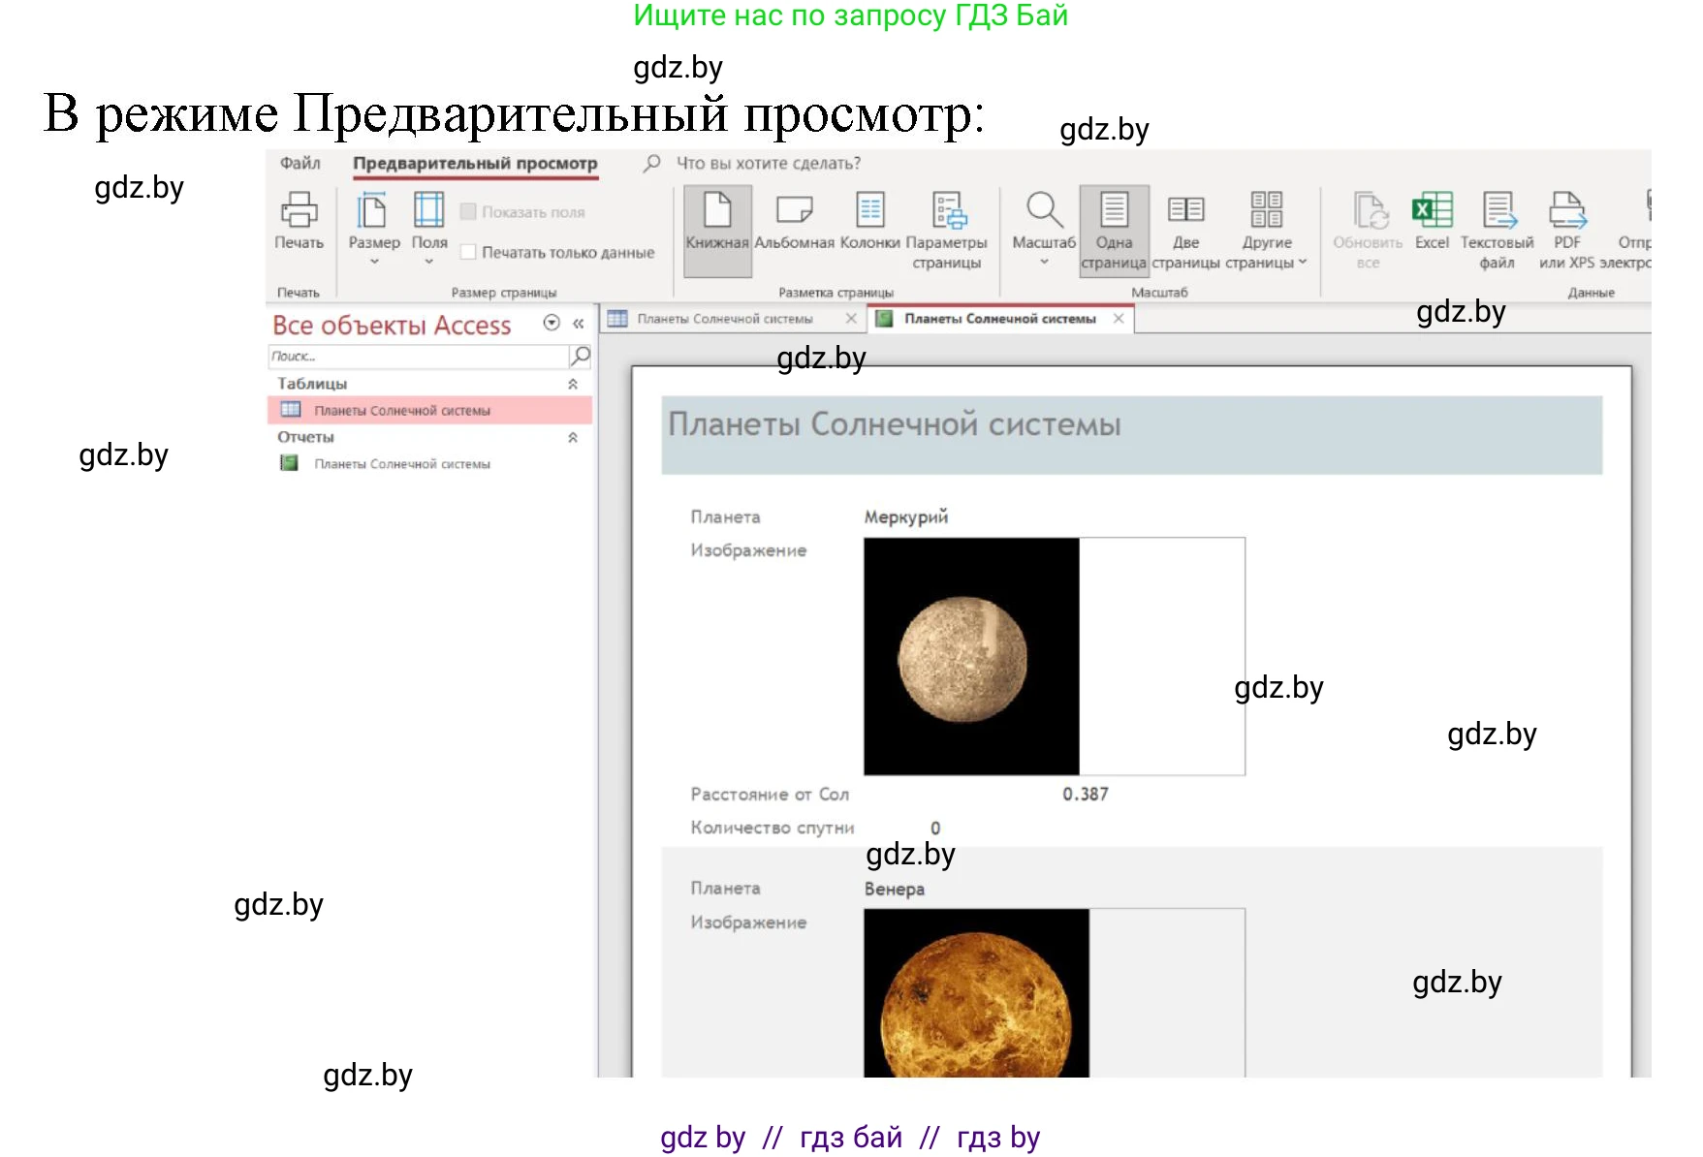Collapse the Таблицы group
This screenshot has height=1157, width=1703.
pos(575,383)
